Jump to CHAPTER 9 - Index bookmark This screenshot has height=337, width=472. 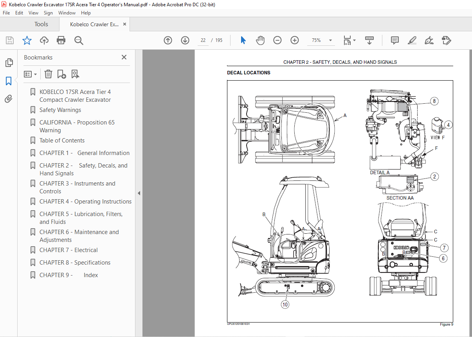pos(69,275)
